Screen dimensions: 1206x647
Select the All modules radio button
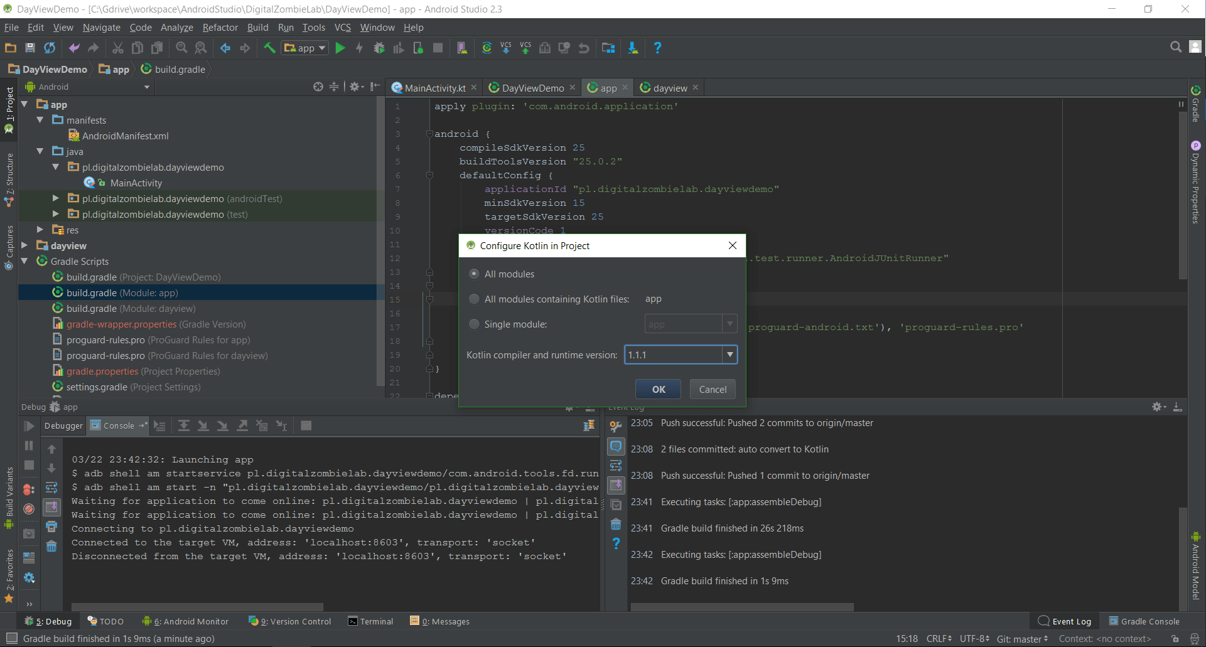point(475,274)
